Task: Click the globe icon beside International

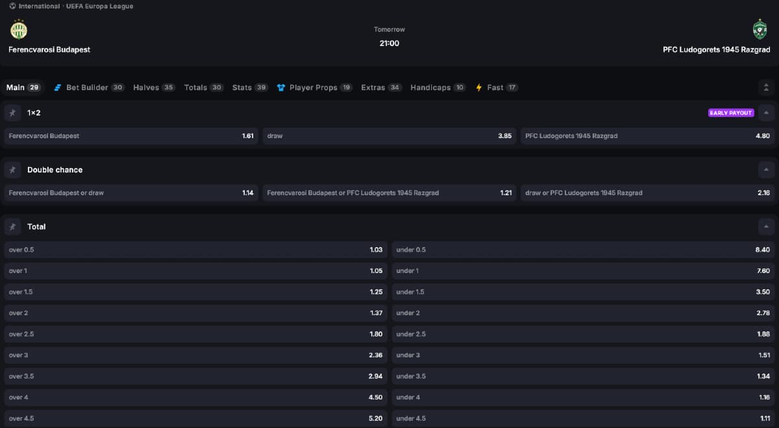Action: point(12,6)
